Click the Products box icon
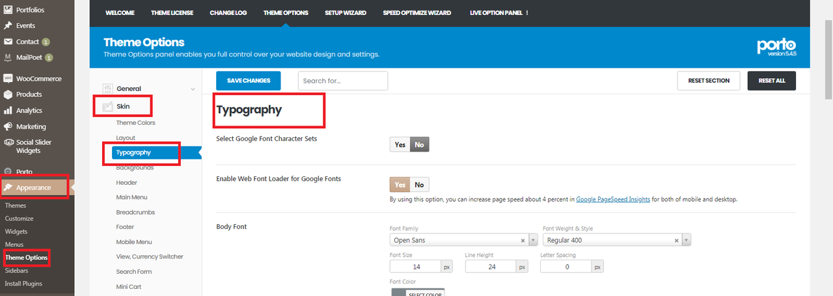The height and width of the screenshot is (296, 833). pos(8,94)
